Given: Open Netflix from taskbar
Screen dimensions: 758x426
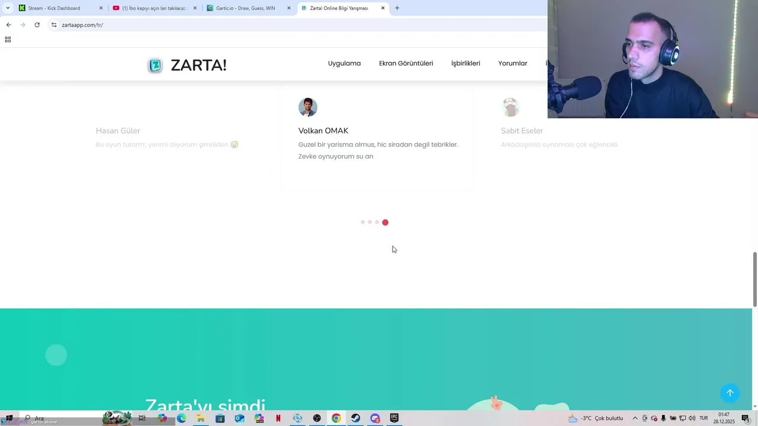Looking at the screenshot, I should pyautogui.click(x=278, y=418).
